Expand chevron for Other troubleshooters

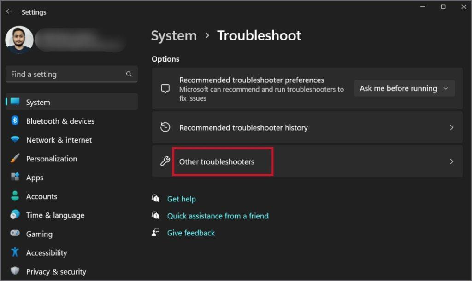451,161
